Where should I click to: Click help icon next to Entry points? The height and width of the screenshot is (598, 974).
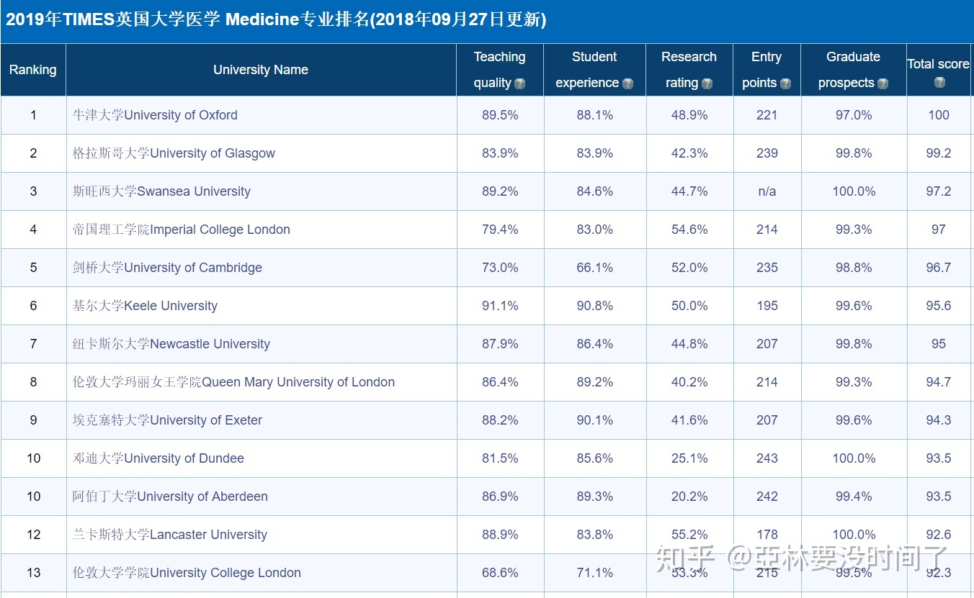785,83
